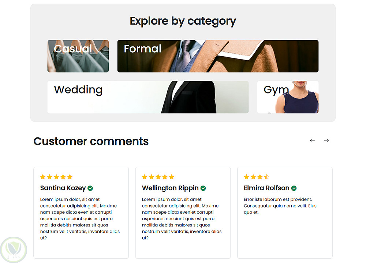Image resolution: width=366 pixels, height=263 pixels.
Task: Click Wellington Rippin's verified checkmark badge
Action: click(203, 188)
